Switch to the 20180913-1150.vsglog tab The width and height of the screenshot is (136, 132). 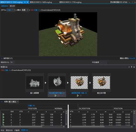point(70,2)
